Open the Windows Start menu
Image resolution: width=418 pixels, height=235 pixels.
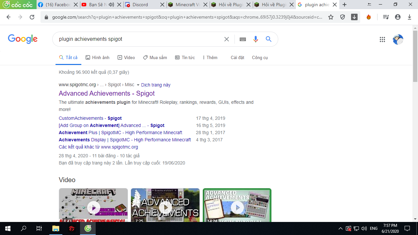tap(8, 228)
